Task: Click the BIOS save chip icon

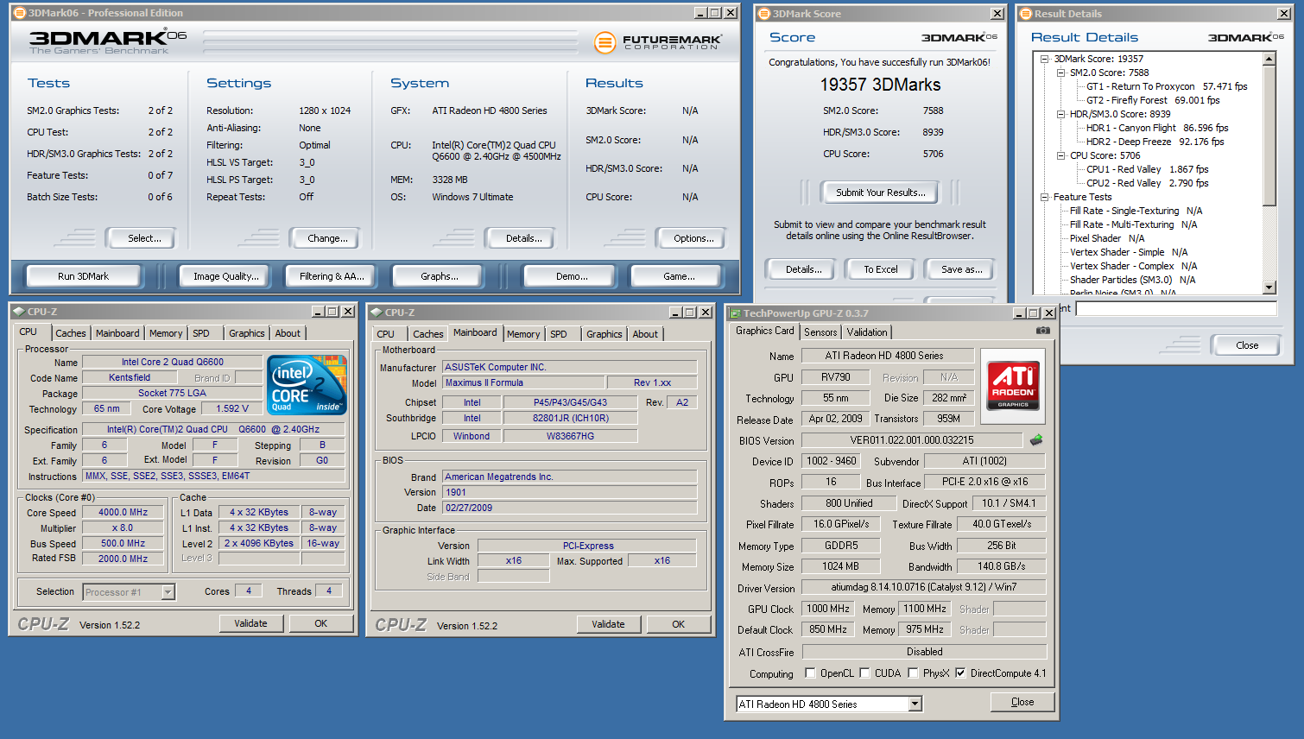Action: pos(1036,440)
